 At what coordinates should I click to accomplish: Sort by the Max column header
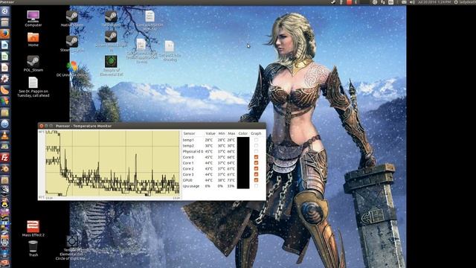coord(231,133)
